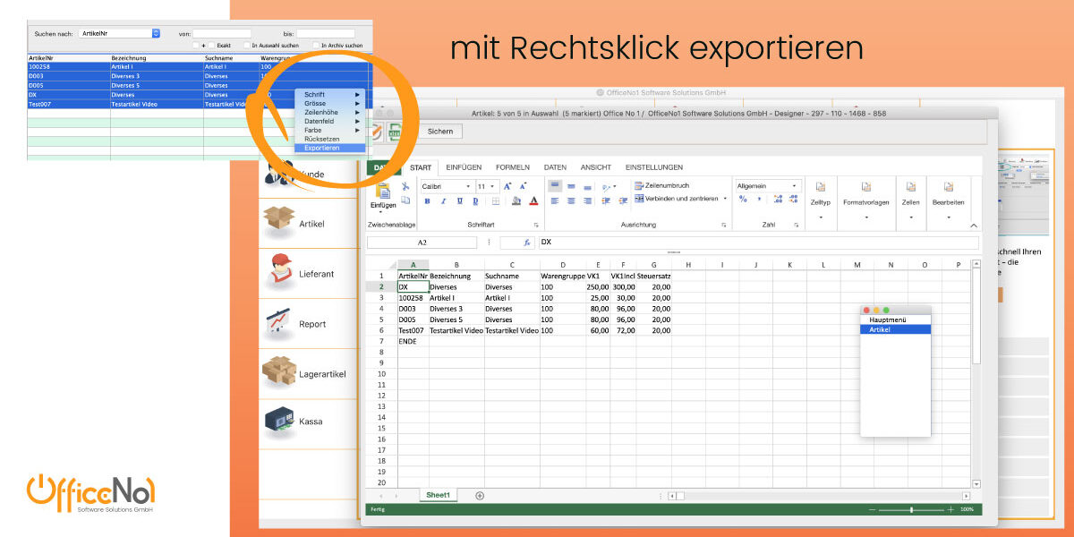Screen dimensions: 1074x537
Task: Click the decrease indent icon
Action: pos(606,201)
